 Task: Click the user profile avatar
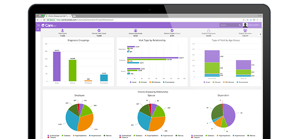(x=245, y=25)
